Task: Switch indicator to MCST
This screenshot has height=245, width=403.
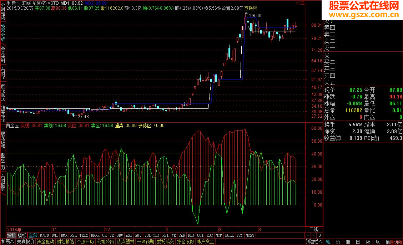Action: (250, 235)
